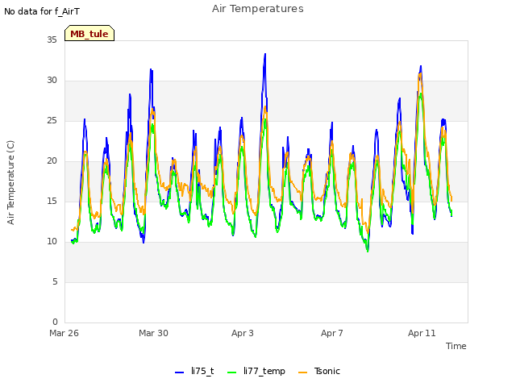Image resolution: width=516 pixels, height=387 pixels.
Task: Click the 0 y-axis tick label
Action: click(55, 322)
